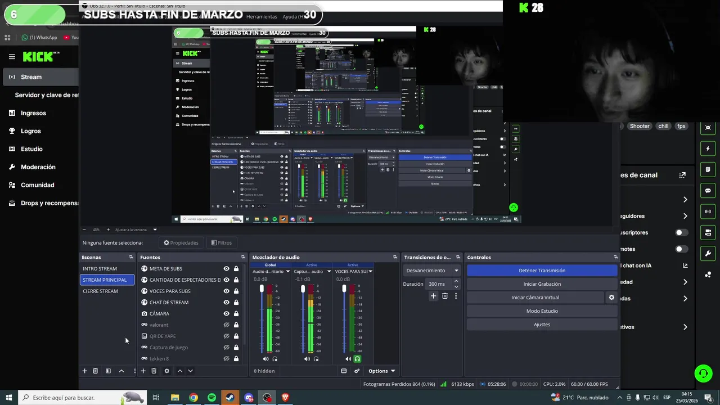Image resolution: width=720 pixels, height=405 pixels.
Task: Click Modo Estudio button
Action: tap(542, 311)
